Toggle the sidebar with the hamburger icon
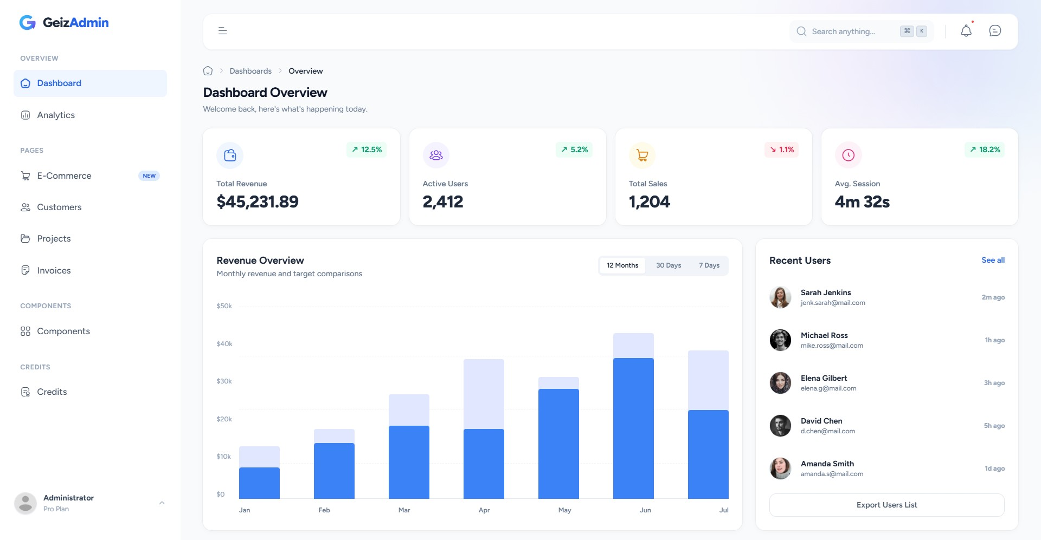 click(222, 31)
